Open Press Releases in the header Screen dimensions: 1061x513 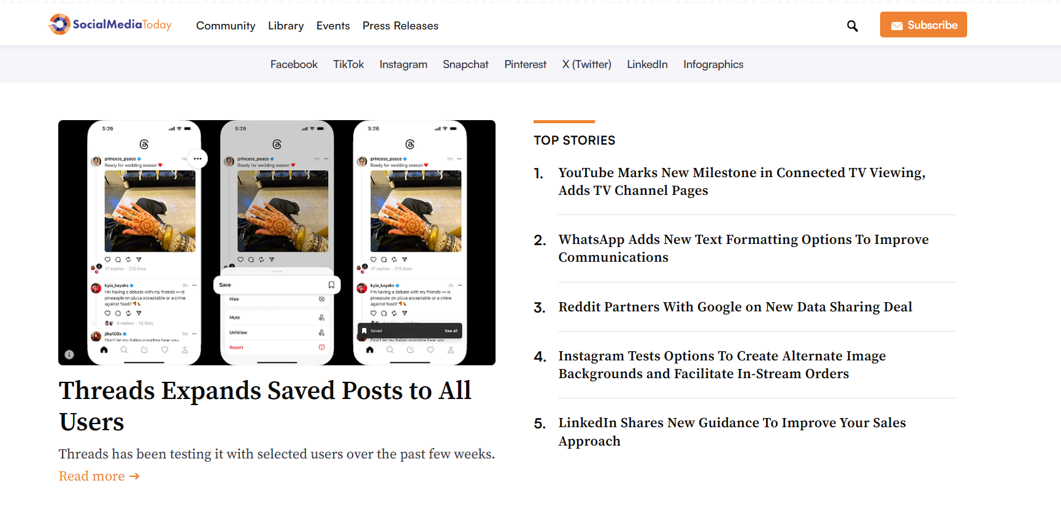[400, 26]
